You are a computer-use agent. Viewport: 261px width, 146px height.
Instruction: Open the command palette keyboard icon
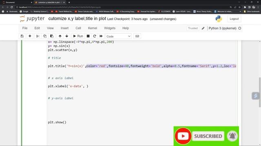(137, 36)
